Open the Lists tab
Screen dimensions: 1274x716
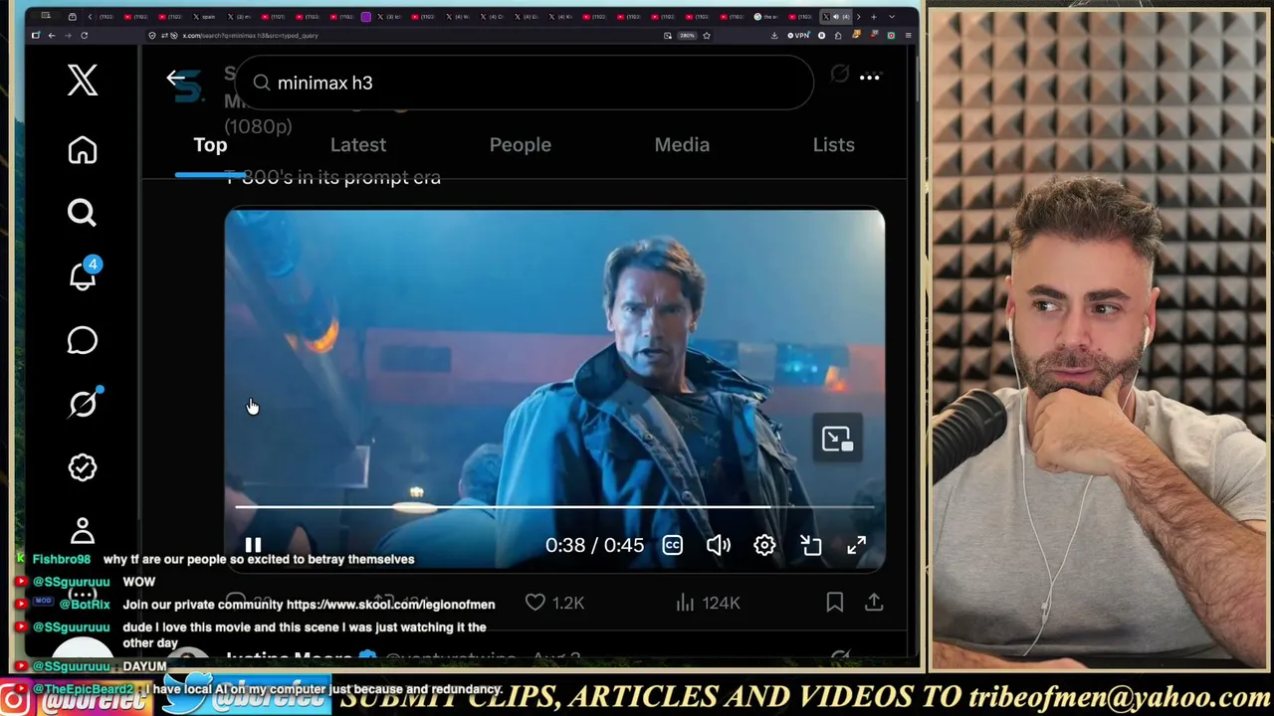coord(834,145)
